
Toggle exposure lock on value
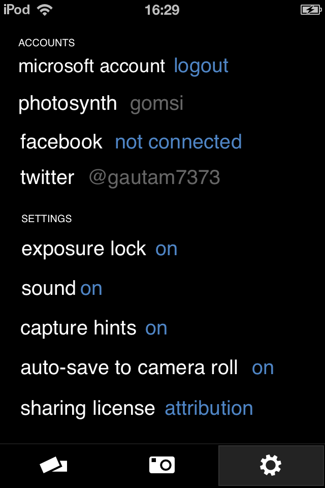(167, 249)
